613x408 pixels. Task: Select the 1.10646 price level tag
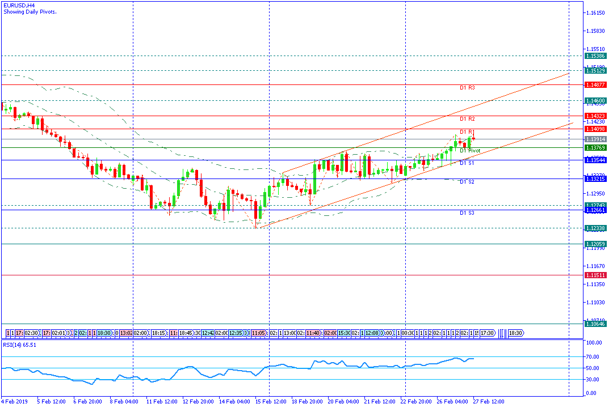(x=595, y=324)
